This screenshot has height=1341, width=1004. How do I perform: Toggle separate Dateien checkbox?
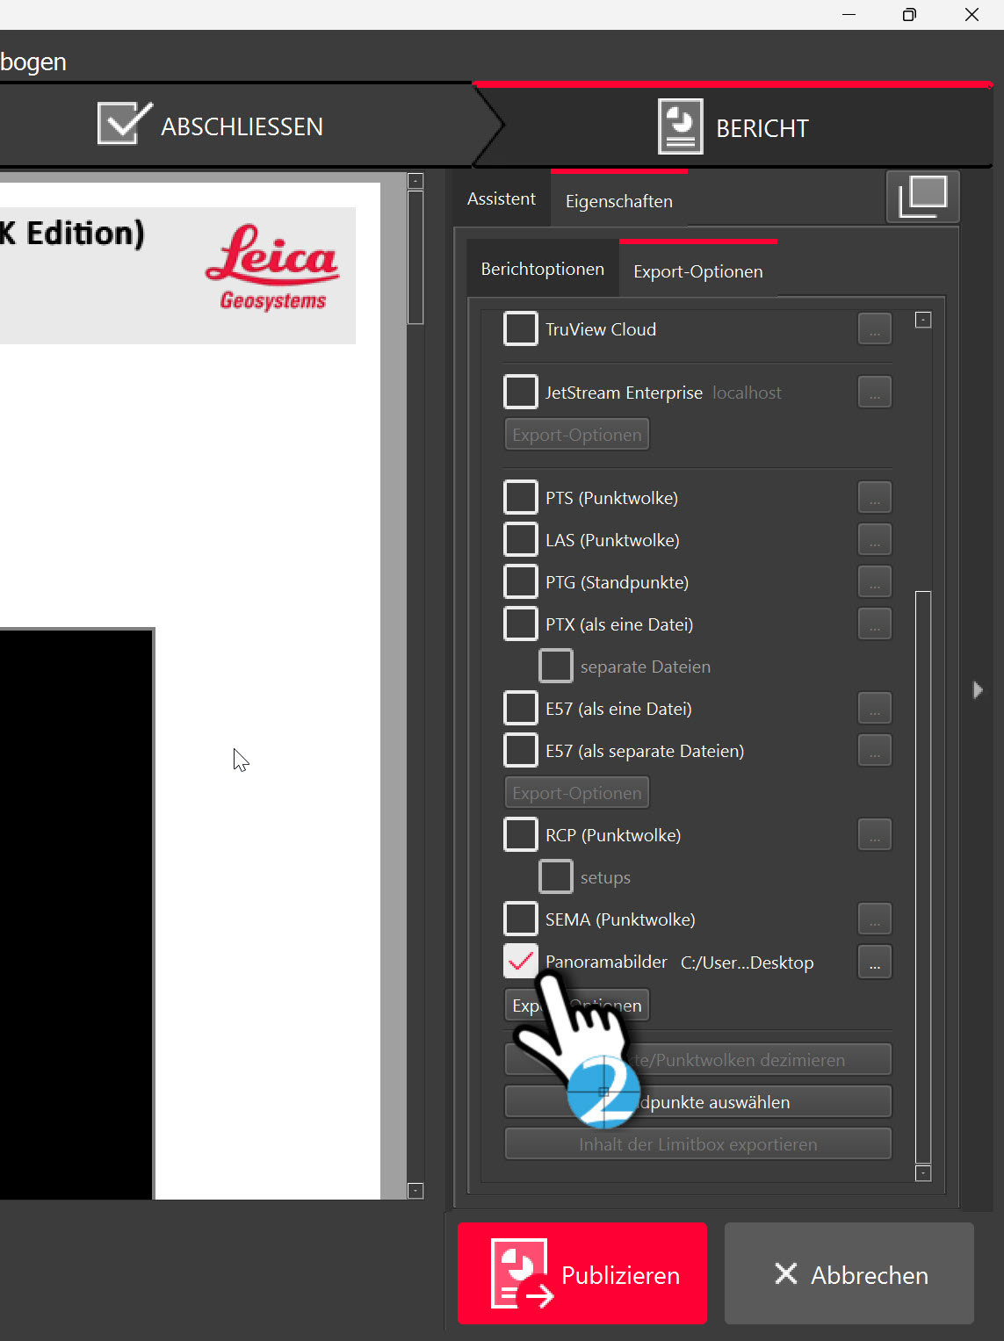tap(556, 666)
